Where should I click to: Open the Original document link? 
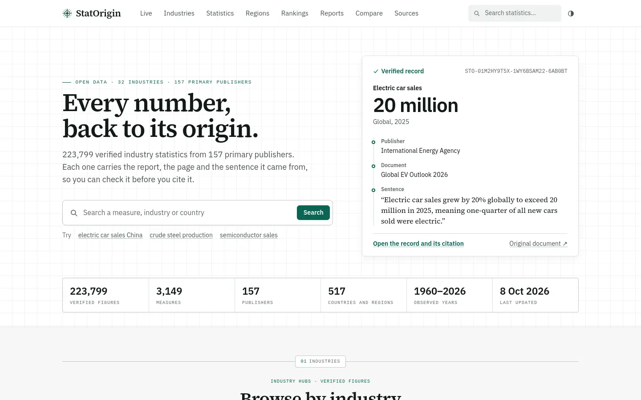click(x=538, y=244)
